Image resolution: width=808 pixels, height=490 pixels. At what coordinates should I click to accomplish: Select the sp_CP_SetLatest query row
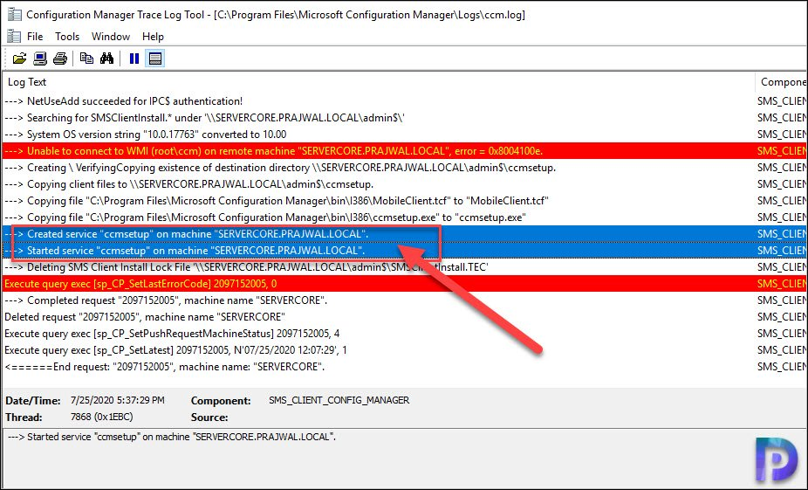404,349
